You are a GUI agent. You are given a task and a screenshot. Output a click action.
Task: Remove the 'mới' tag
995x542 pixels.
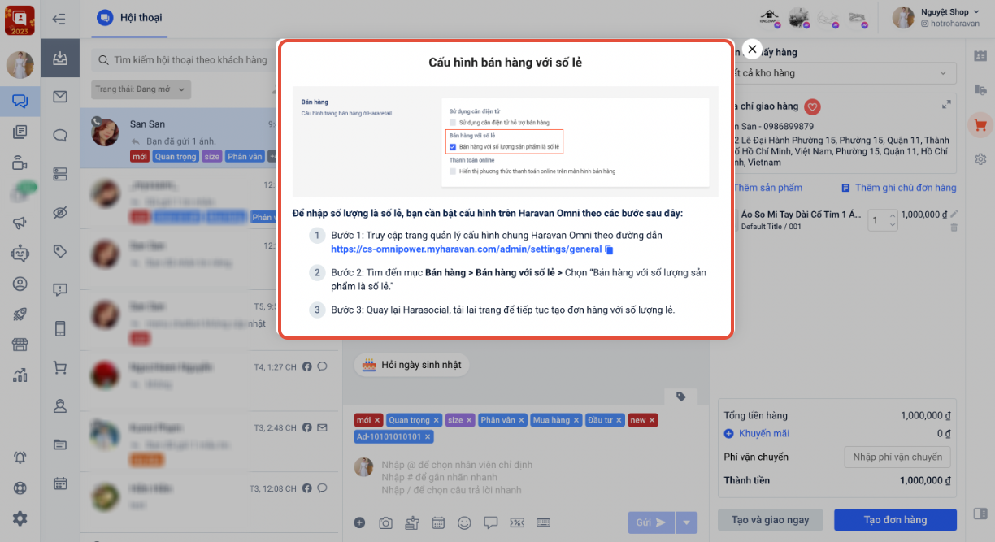(377, 420)
